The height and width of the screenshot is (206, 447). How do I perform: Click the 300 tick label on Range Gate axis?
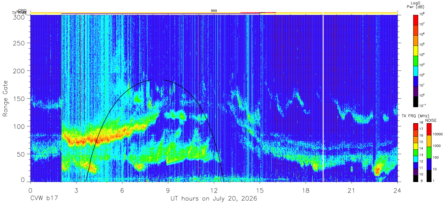pos(19,17)
